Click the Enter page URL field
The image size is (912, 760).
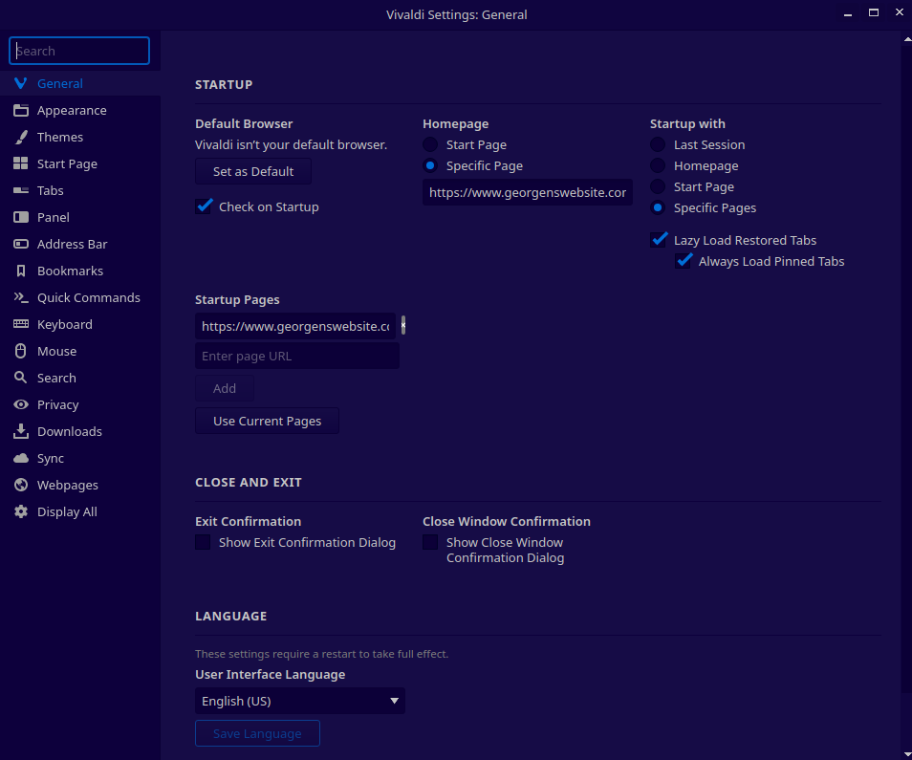[x=296, y=357]
